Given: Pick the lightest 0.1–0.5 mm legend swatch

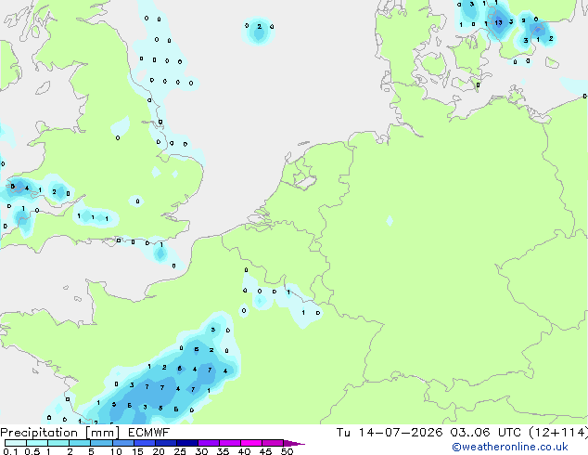Looking at the screenshot, I should [x=16, y=443].
